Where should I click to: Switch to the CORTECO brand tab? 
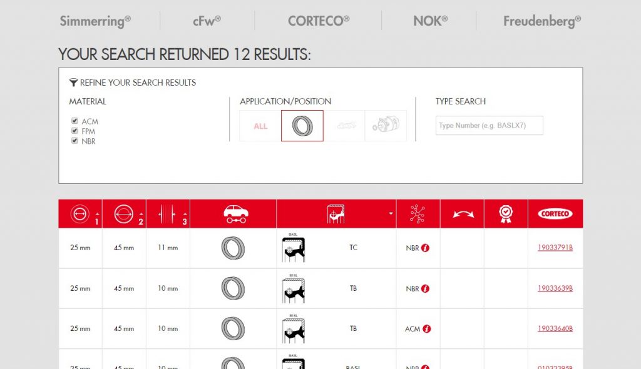coord(319,21)
